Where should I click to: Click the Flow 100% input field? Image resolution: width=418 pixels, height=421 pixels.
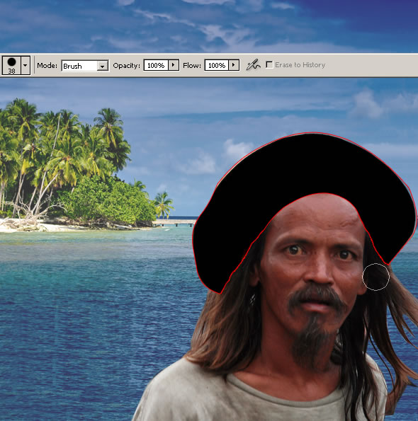217,65
